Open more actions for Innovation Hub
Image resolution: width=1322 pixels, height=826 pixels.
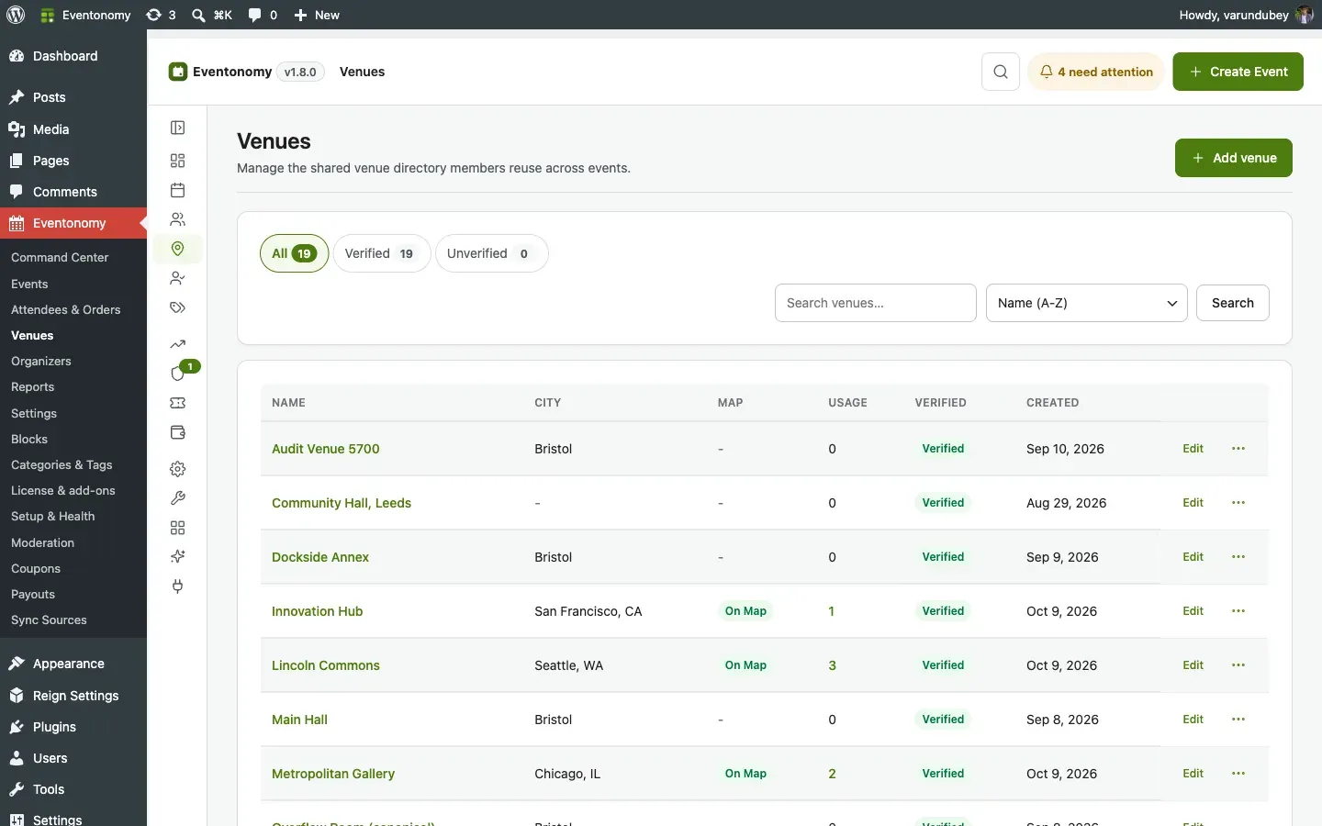click(1238, 611)
